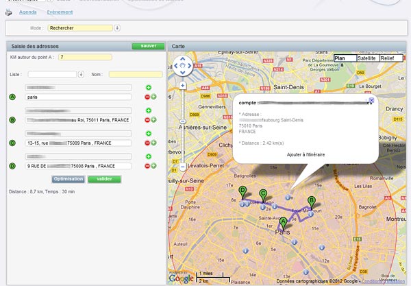
Task: Click the printer icon beside Agenda
Action: pos(9,12)
